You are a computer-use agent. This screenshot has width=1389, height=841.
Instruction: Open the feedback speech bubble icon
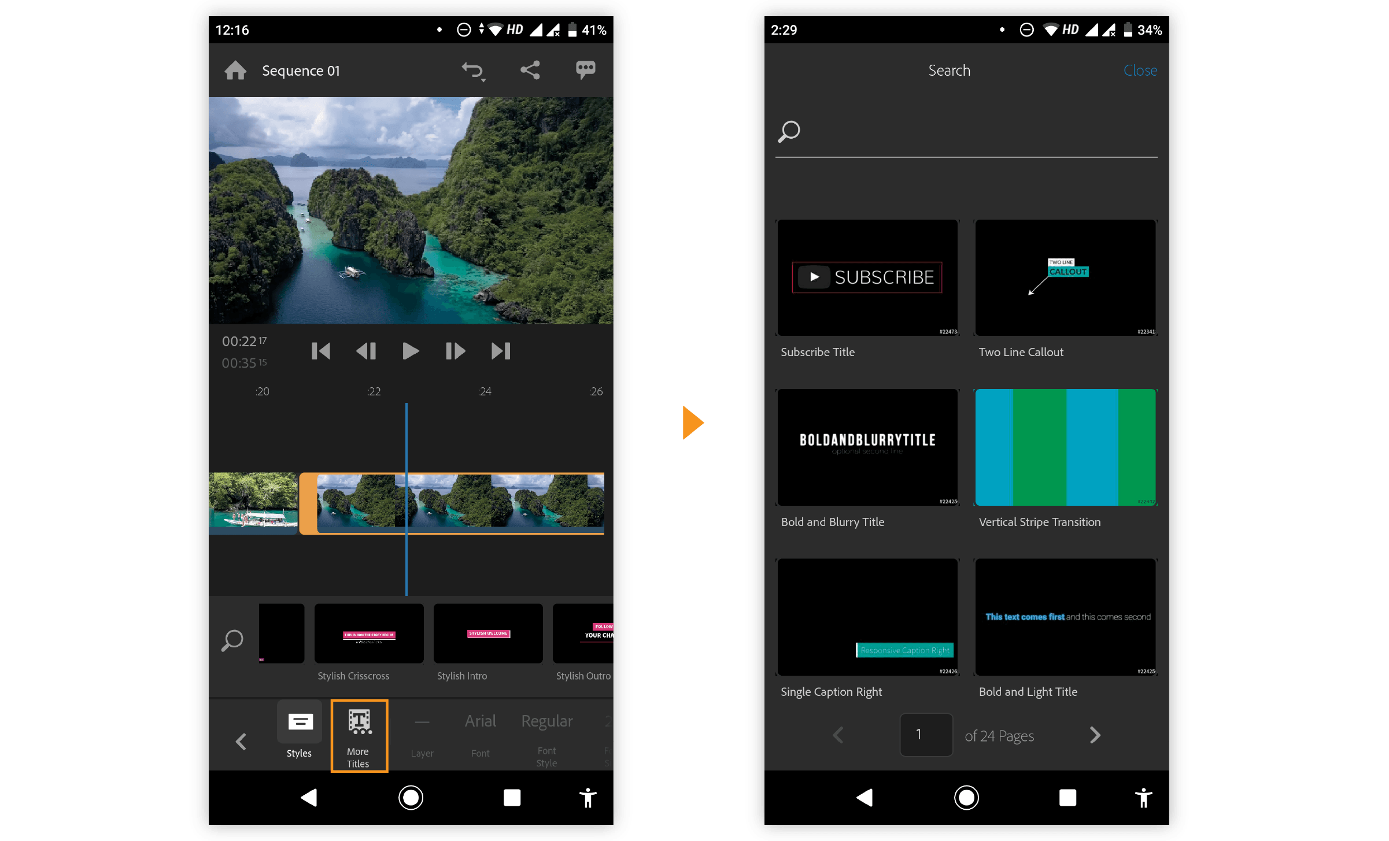585,69
